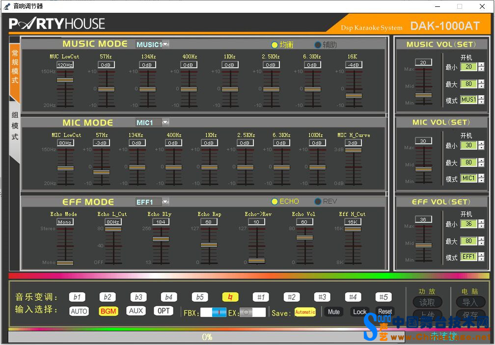Select the b3 pitch-down key button
Screen dimensions: 495x345
(138, 297)
